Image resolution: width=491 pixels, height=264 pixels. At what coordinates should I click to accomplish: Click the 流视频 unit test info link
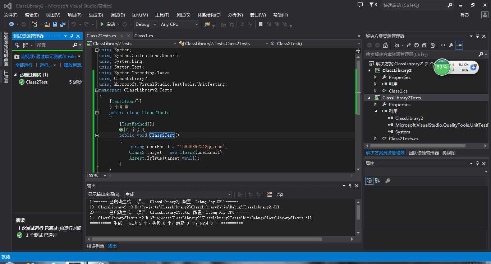pyautogui.click(x=48, y=57)
